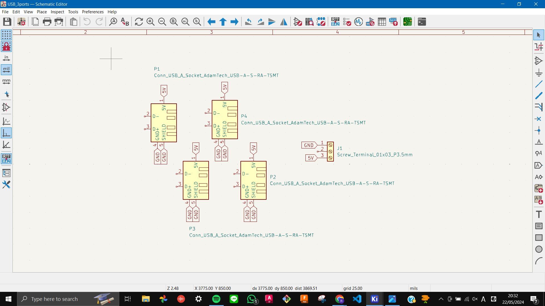545x306 pixels.
Task: Select the Add Text tool
Action: [539, 214]
